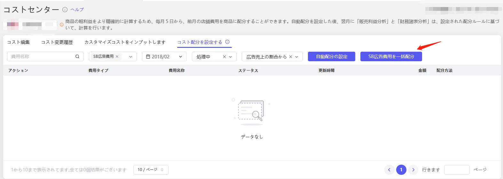This screenshot has height=179, width=503.
Task: Click the 更新時間 column header
Action: pyautogui.click(x=326, y=71)
